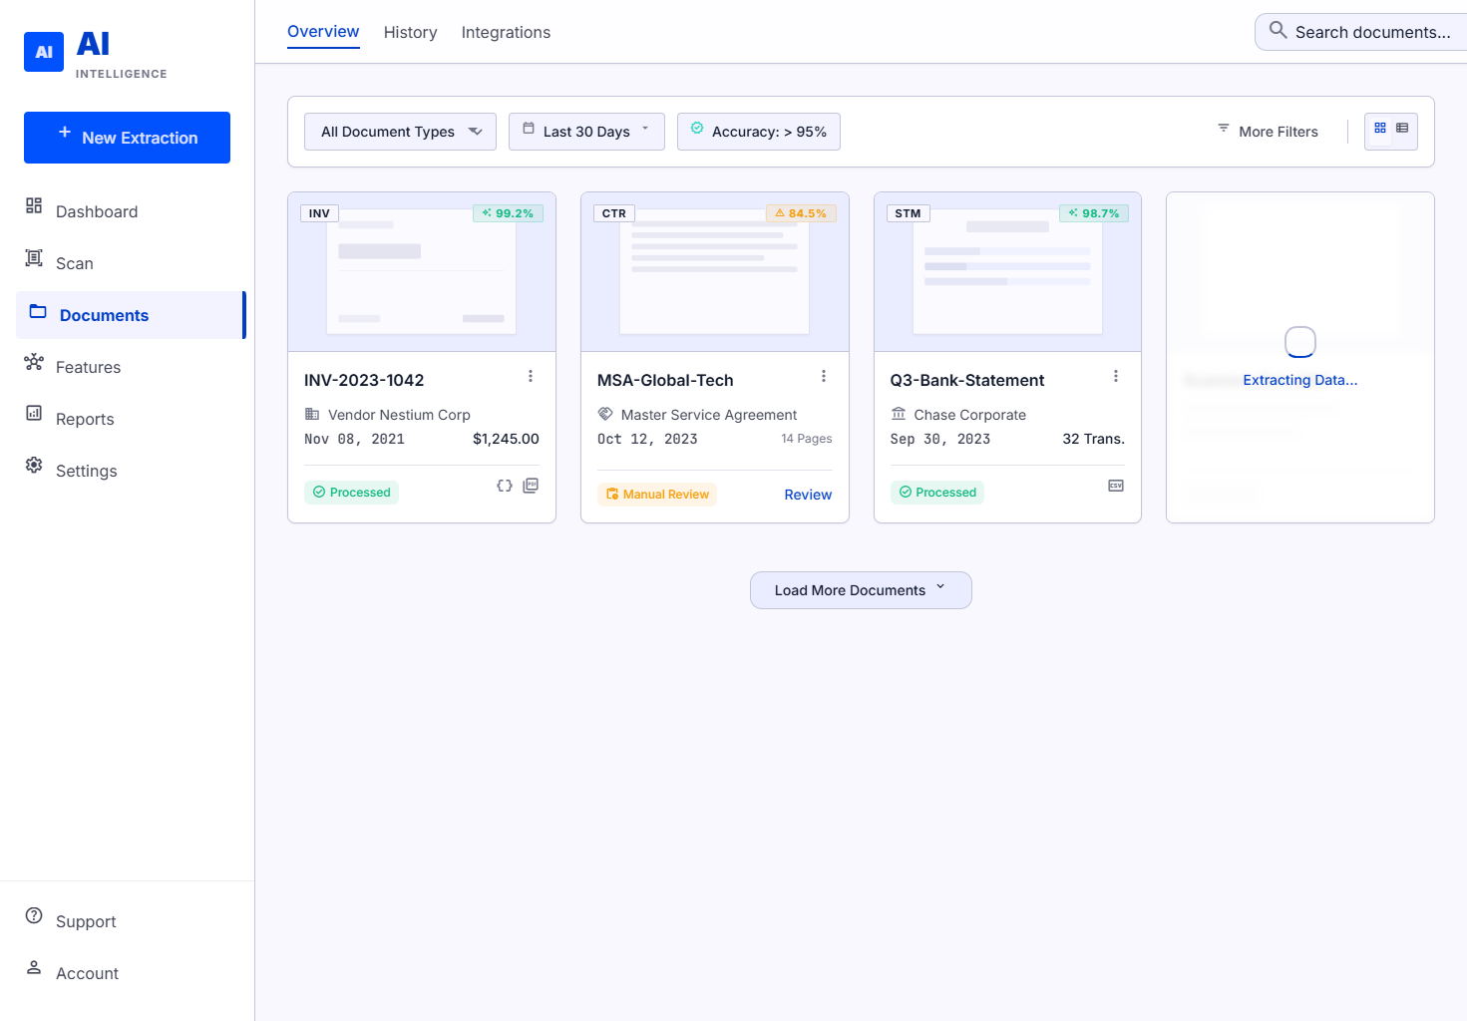Viewport: 1467px width, 1021px height.
Task: Click the Review link on MSA-Global-Tech
Action: pos(808,495)
